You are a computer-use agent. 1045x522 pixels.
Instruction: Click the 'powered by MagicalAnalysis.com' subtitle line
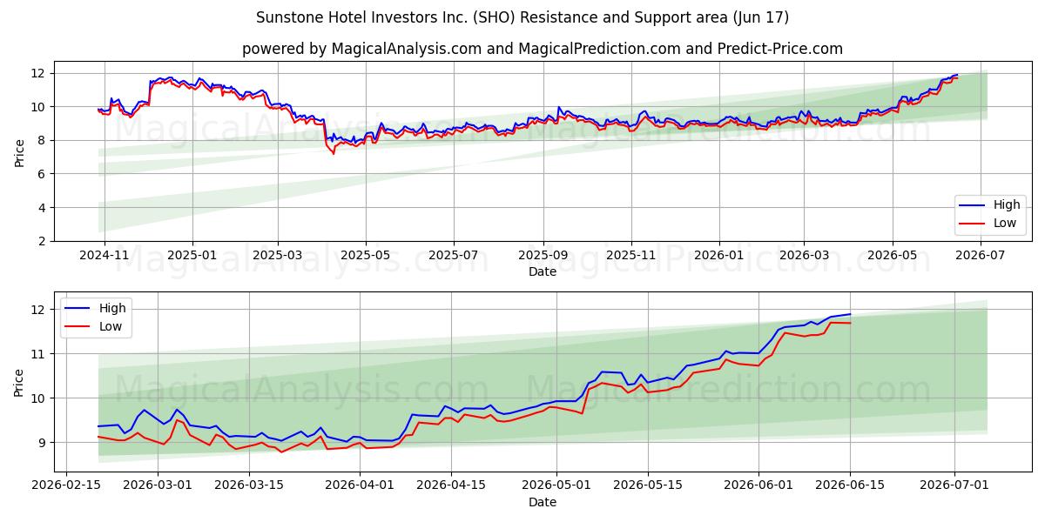[x=542, y=49]
